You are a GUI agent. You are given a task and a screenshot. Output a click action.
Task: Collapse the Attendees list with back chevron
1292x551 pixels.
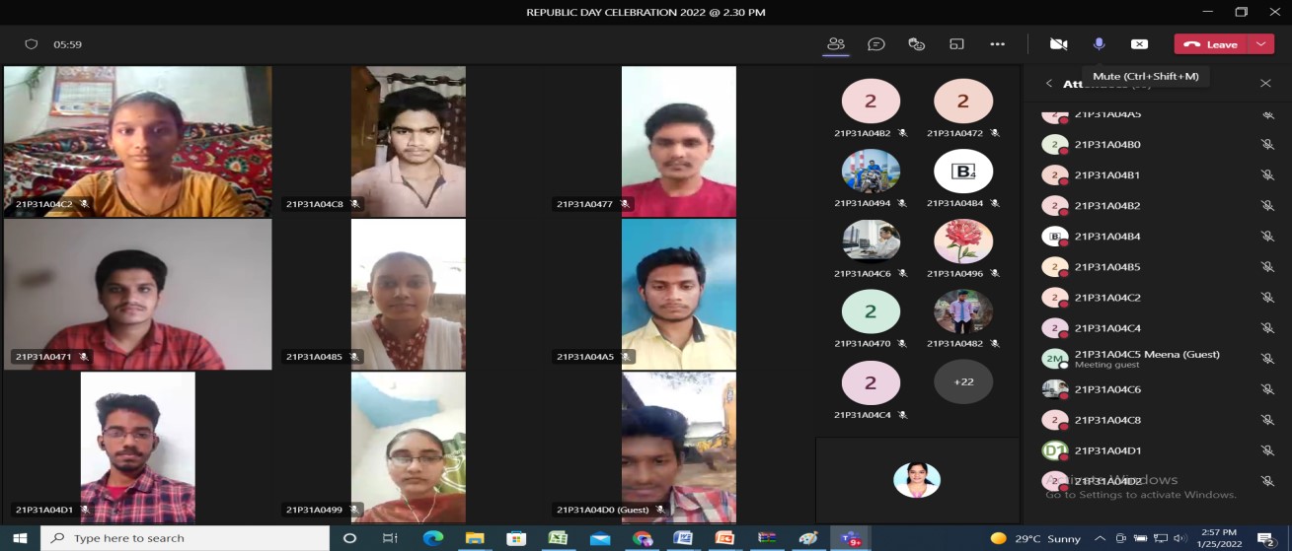coord(1048,84)
